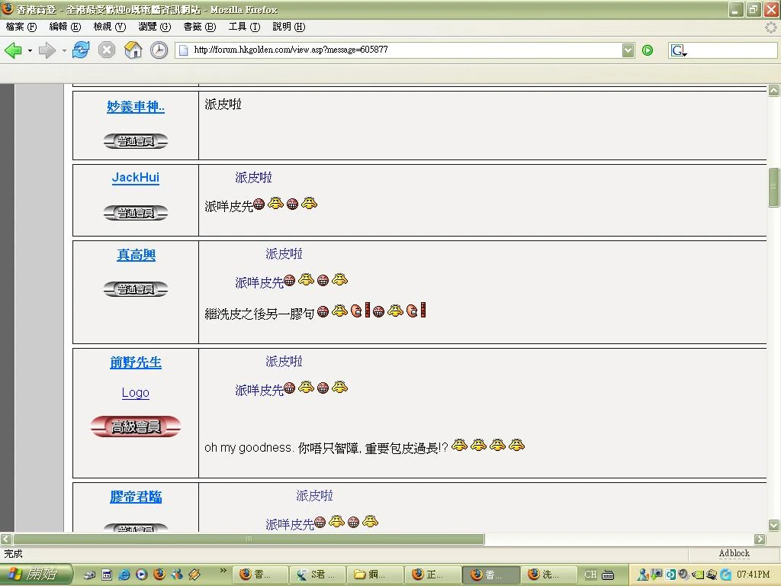Image resolution: width=781 pixels, height=586 pixels.
Task: Click text oh my goodness in 前野先生's post
Action: point(248,447)
